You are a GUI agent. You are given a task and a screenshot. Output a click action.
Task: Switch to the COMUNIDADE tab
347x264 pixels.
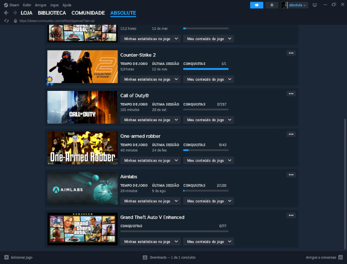(88, 13)
